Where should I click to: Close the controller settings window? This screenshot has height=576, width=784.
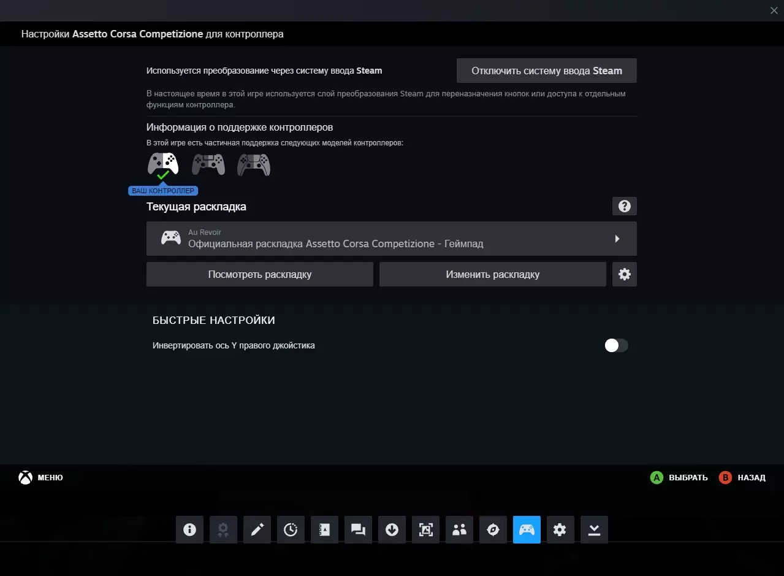coord(774,10)
